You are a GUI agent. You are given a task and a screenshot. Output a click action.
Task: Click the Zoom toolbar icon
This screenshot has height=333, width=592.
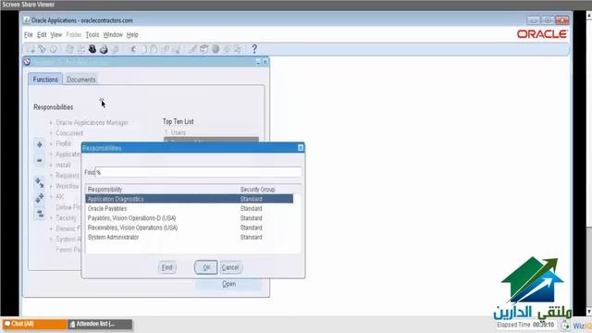coord(203,49)
